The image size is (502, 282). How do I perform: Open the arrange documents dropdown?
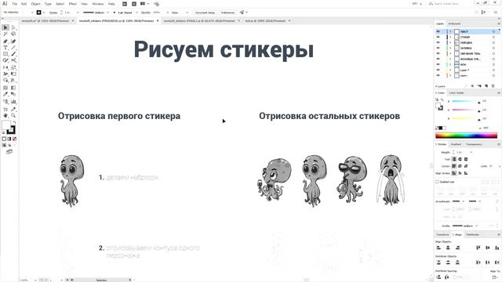click(144, 4)
